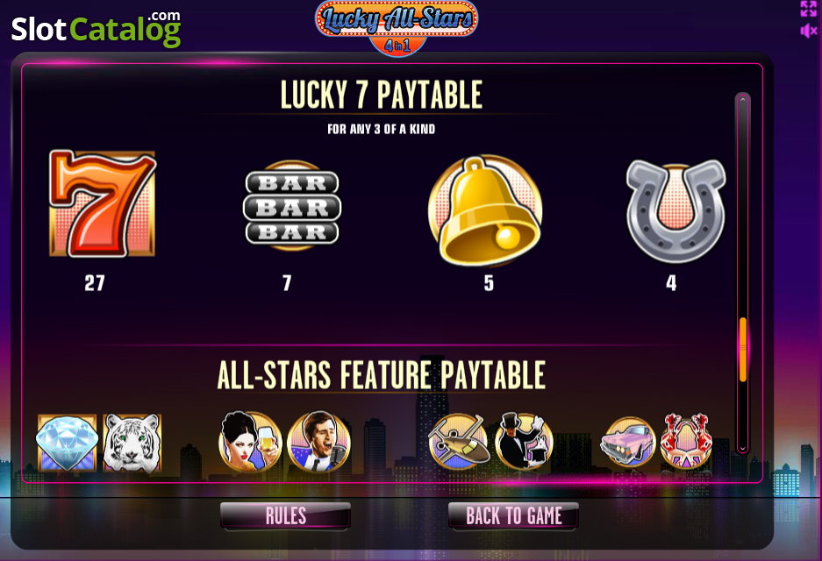Click the scrollbar down arrow
Image resolution: width=822 pixels, height=561 pixels.
(x=742, y=449)
